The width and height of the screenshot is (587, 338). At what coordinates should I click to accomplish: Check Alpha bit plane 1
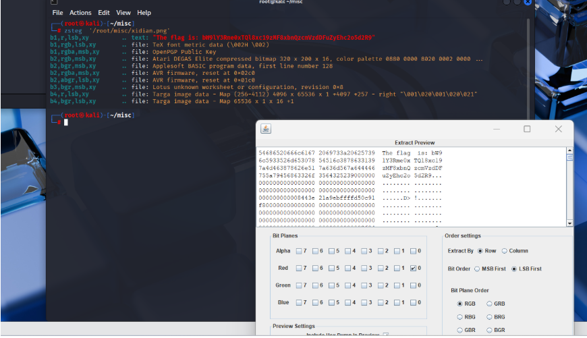point(397,251)
